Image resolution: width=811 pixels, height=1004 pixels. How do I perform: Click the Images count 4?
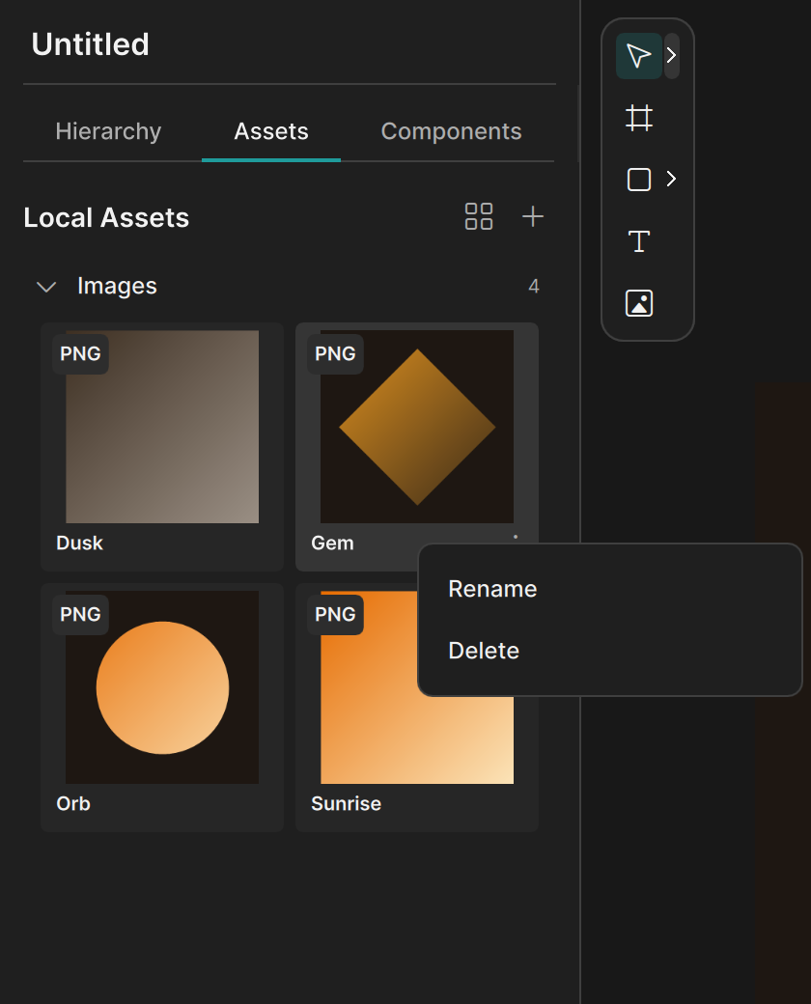click(534, 286)
